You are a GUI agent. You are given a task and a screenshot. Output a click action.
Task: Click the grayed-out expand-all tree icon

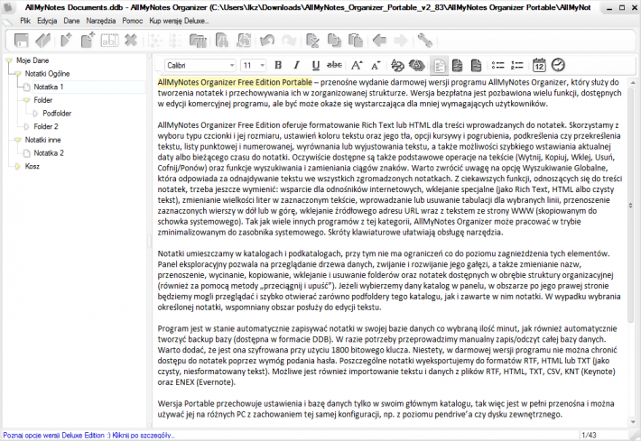(155, 41)
